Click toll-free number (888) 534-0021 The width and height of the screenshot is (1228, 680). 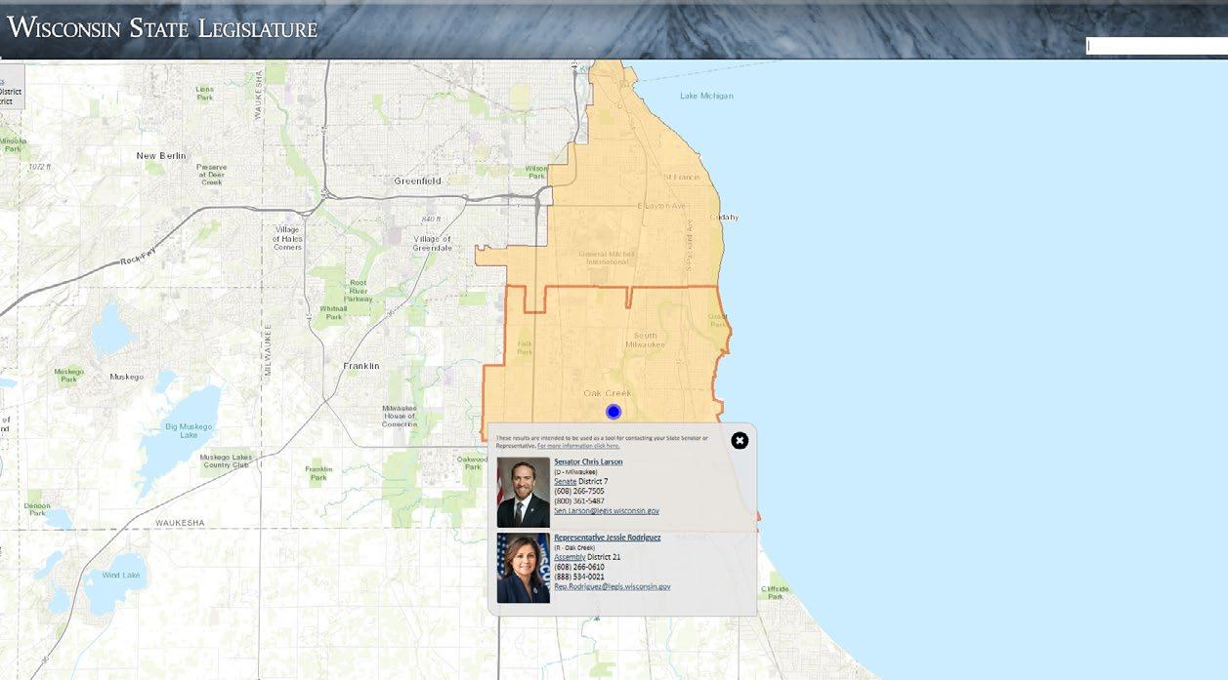point(578,577)
